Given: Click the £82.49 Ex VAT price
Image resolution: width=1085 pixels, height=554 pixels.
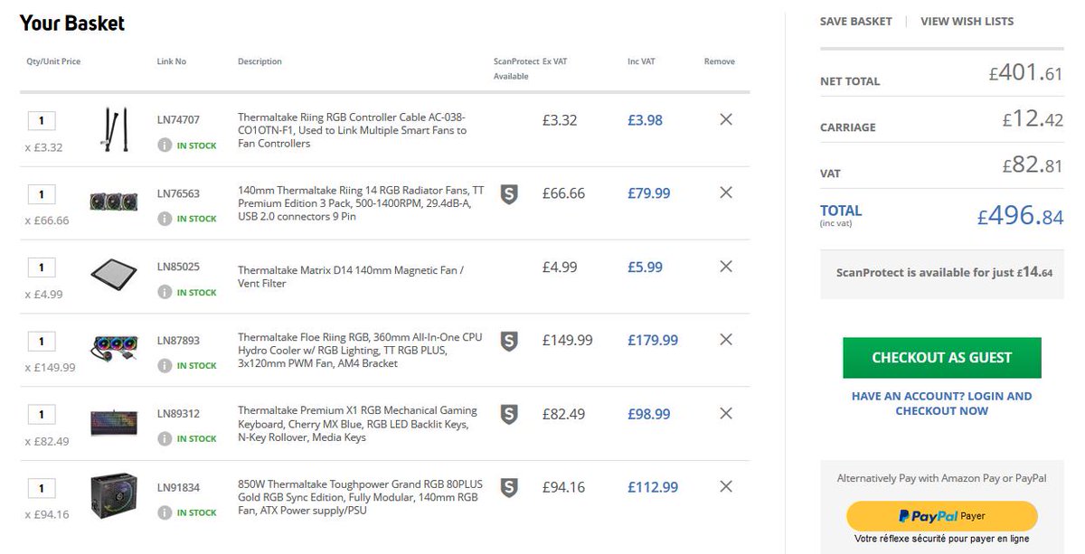Looking at the screenshot, I should (563, 414).
